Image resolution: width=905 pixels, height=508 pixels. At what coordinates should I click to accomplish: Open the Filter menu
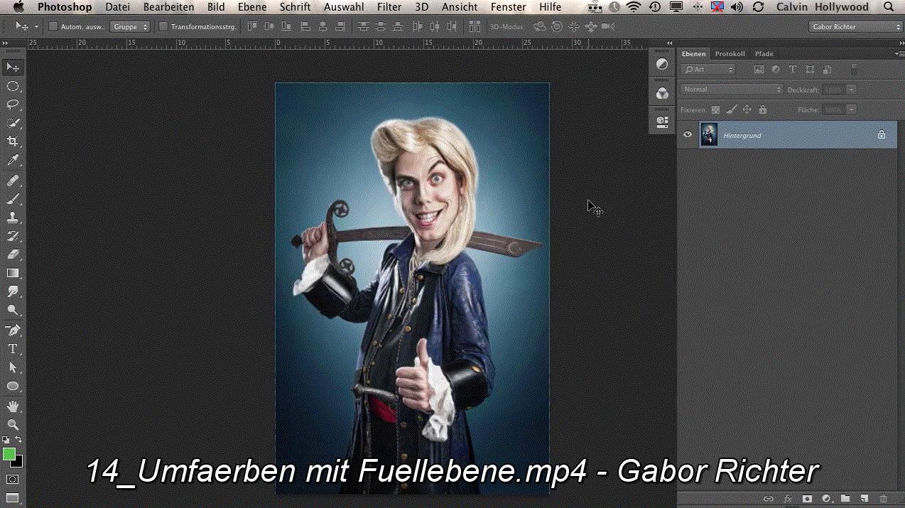click(x=389, y=7)
